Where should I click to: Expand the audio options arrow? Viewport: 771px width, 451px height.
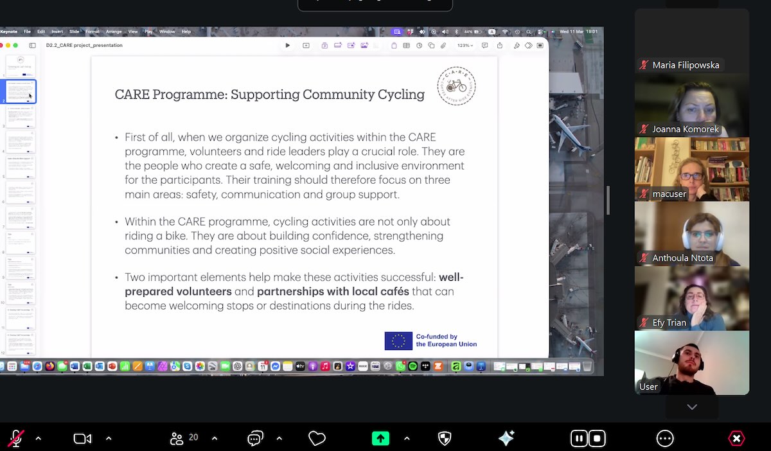click(39, 439)
